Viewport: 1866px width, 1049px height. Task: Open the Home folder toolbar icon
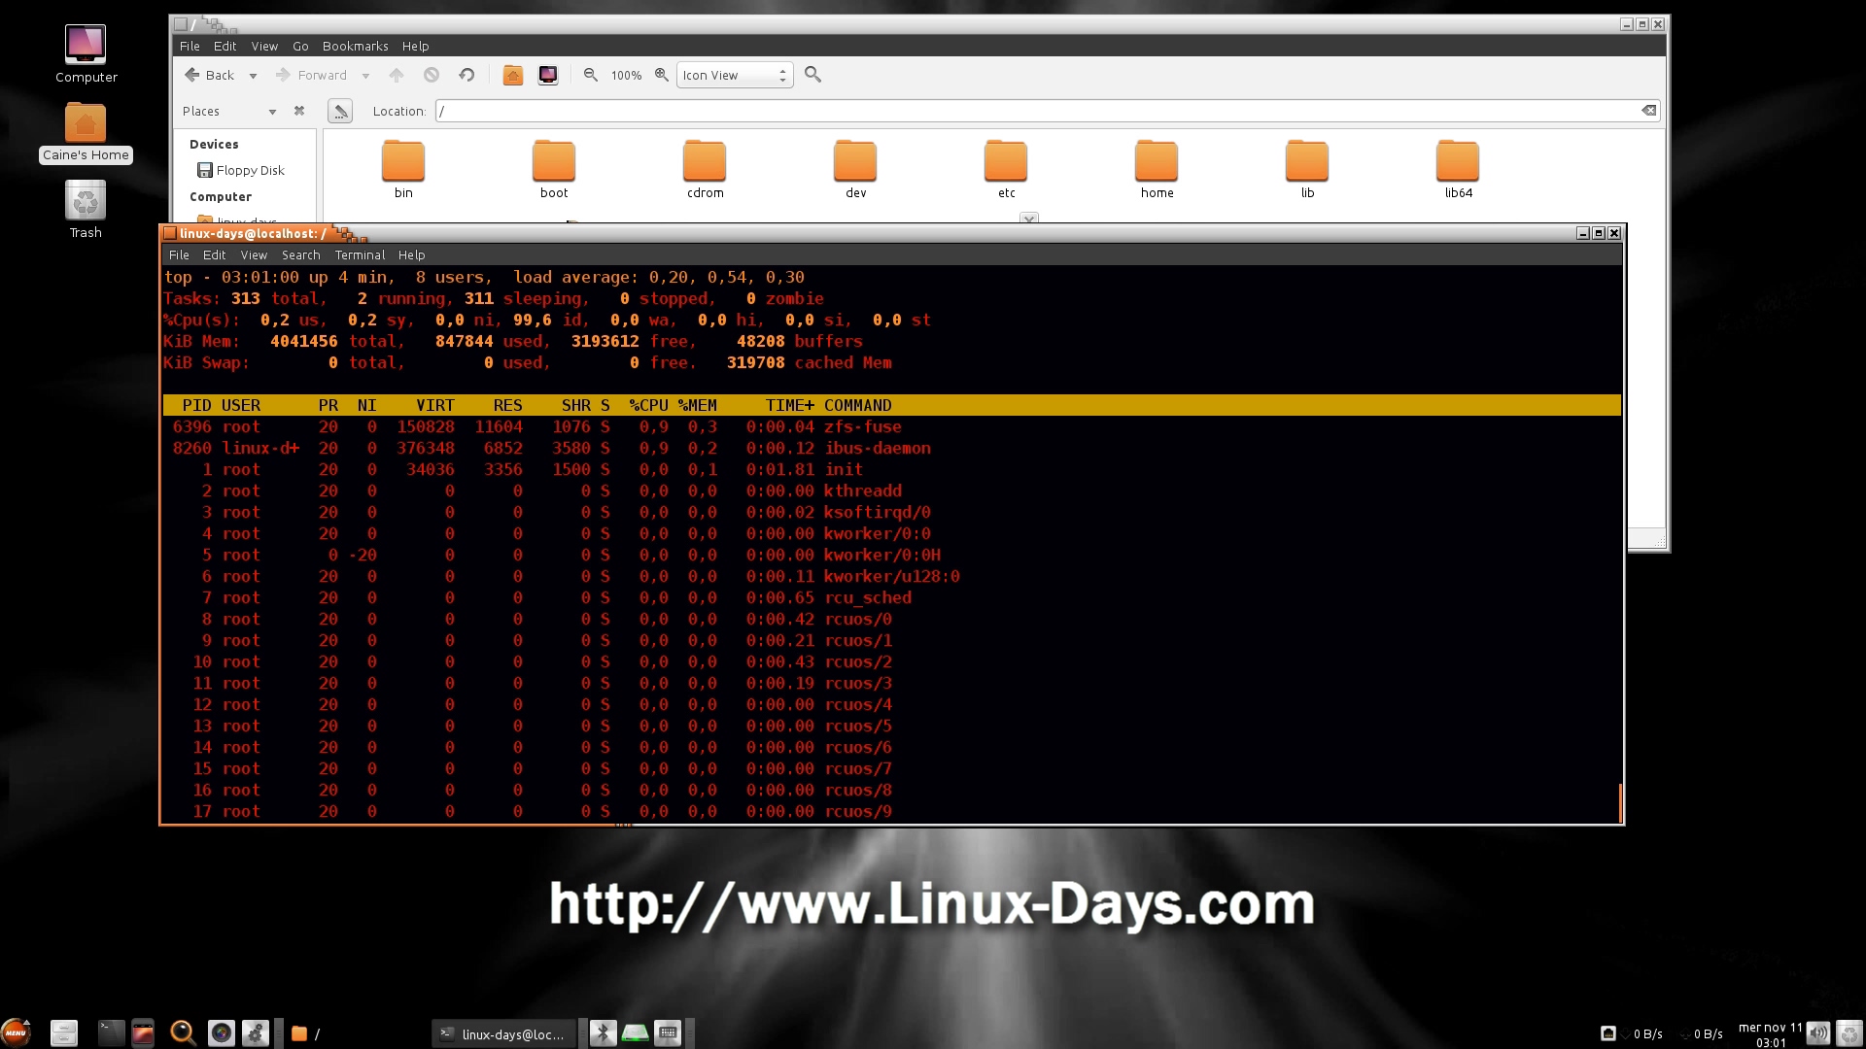point(513,75)
